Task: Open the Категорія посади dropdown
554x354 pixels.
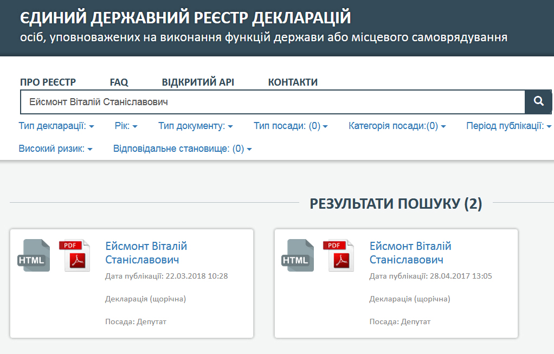Action: point(397,126)
